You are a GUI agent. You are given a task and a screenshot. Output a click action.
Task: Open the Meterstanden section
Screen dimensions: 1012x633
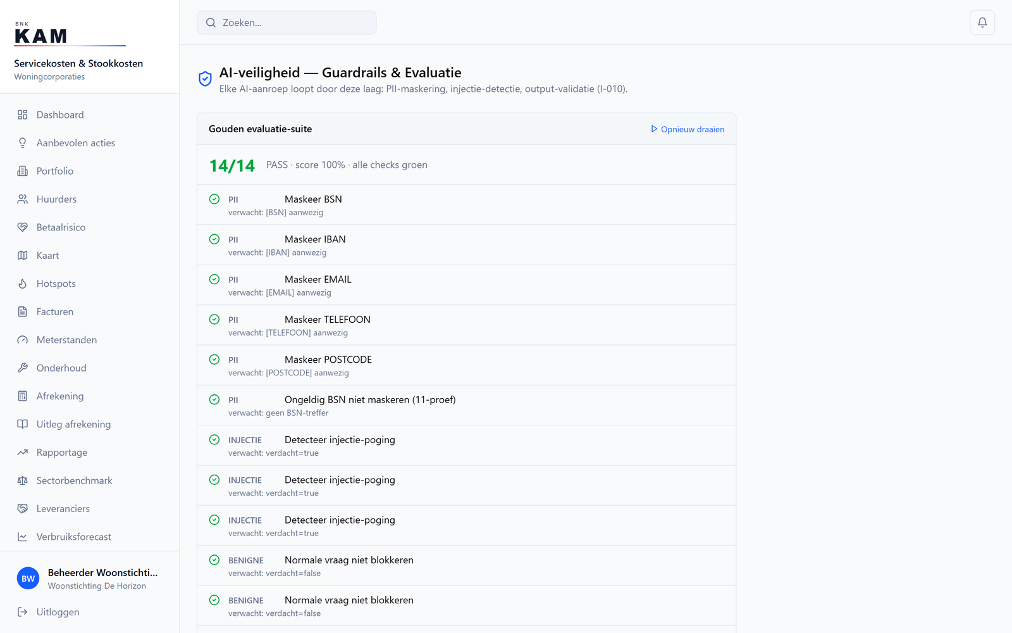tap(90, 340)
